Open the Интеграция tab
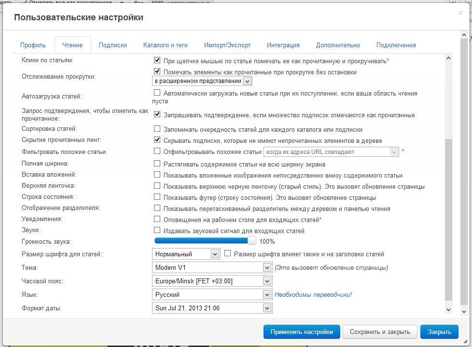Screen dimensions: 472x347 283,45
